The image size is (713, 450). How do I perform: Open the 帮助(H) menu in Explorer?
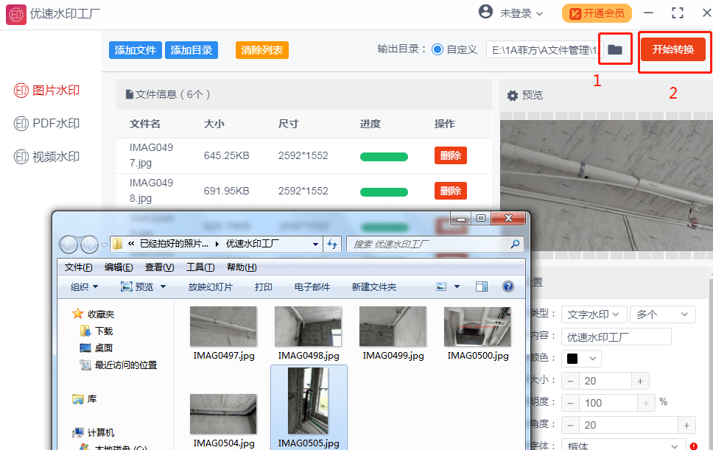click(242, 267)
